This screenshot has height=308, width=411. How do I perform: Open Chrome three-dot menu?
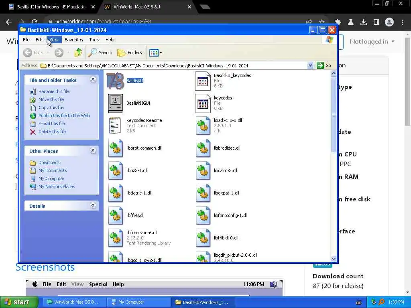click(x=402, y=22)
